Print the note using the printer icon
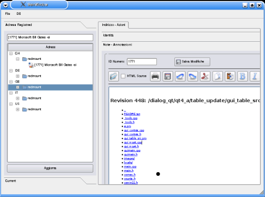Image resolution: width=265 pixels, height=197 pixels. coord(155,76)
